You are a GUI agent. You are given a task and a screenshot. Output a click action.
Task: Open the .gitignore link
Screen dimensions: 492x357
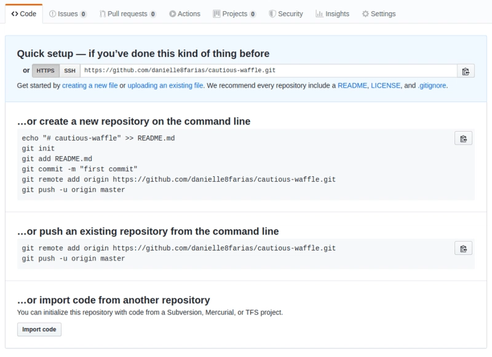[x=432, y=86]
